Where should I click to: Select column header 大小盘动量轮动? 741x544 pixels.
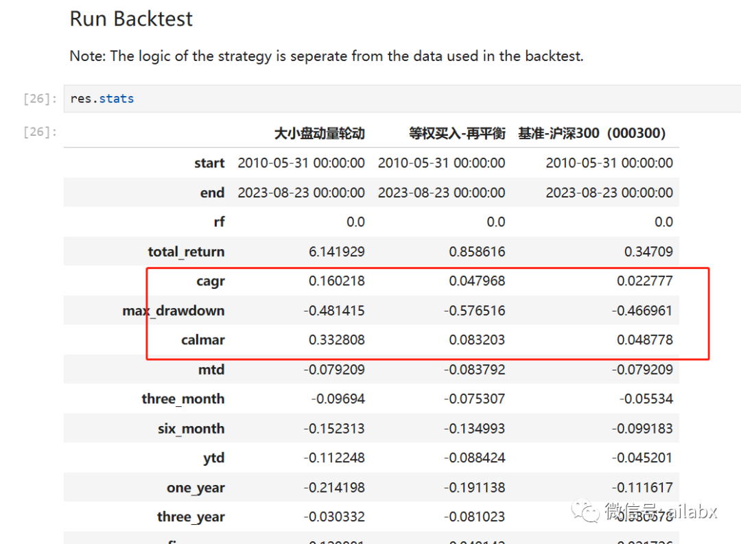(320, 134)
